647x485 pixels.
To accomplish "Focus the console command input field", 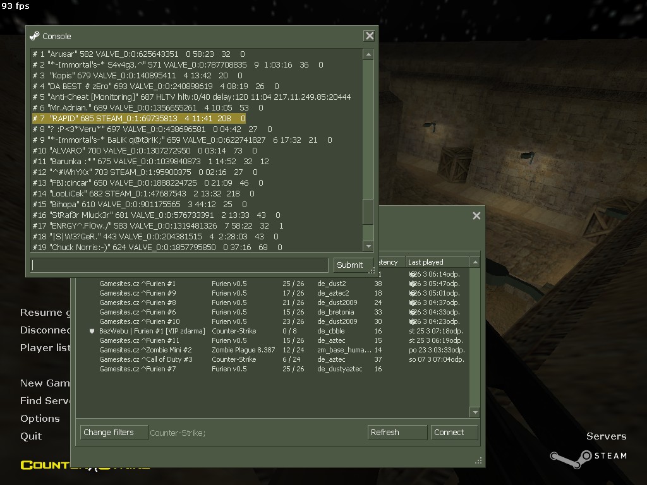I will (179, 265).
